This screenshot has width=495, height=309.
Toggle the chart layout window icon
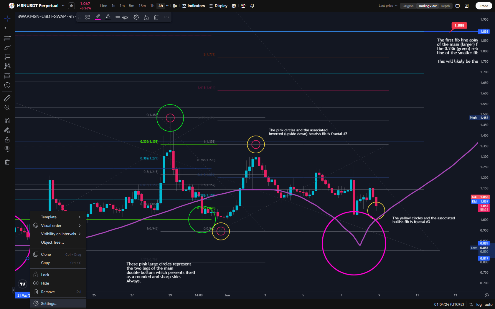(x=458, y=6)
